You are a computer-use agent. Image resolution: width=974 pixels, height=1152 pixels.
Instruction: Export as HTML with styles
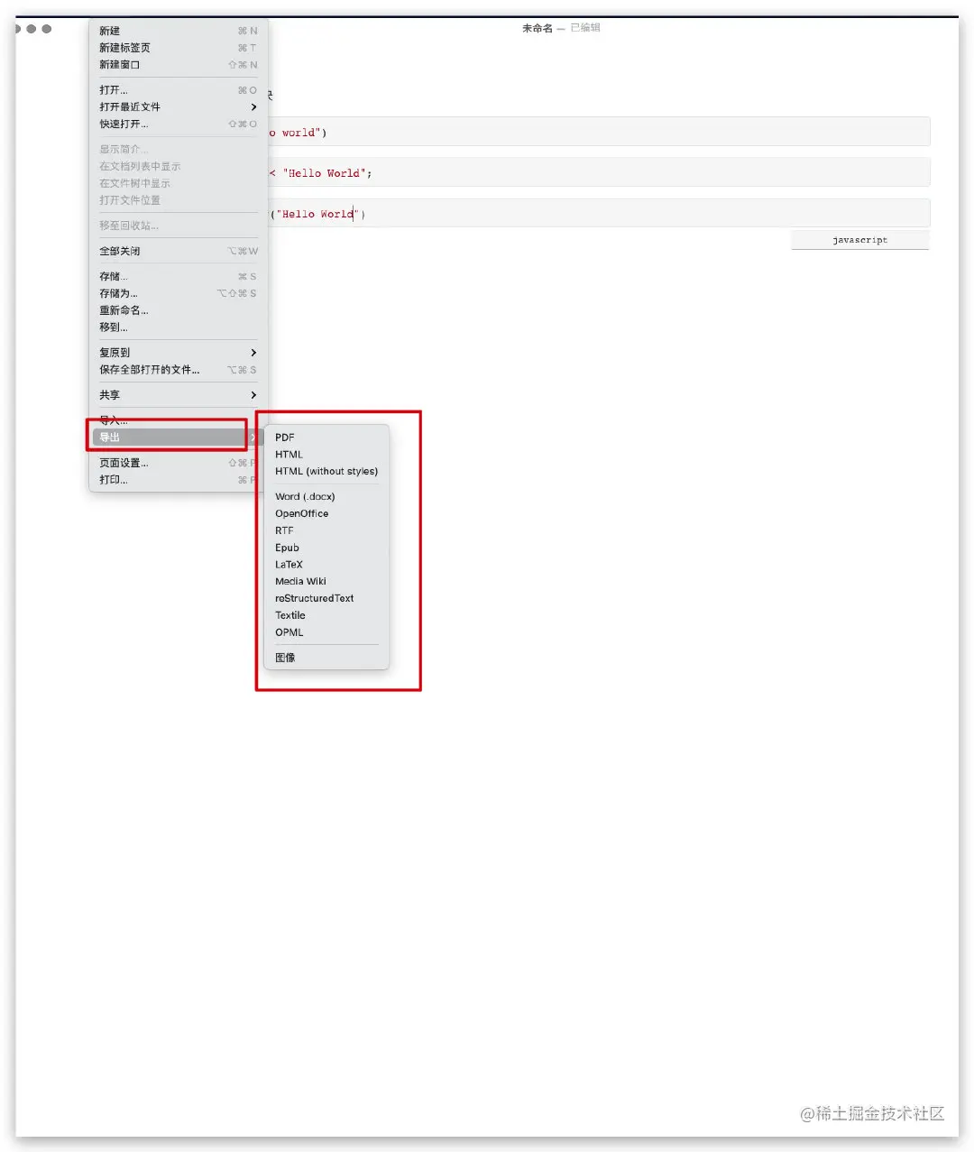click(x=326, y=455)
